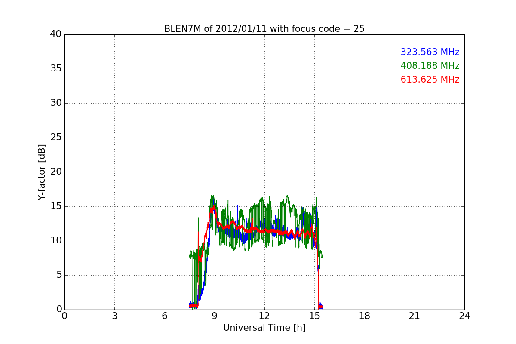Select the 613.625 MHz legend label
Screen dimensions: 516x344
click(x=430, y=80)
